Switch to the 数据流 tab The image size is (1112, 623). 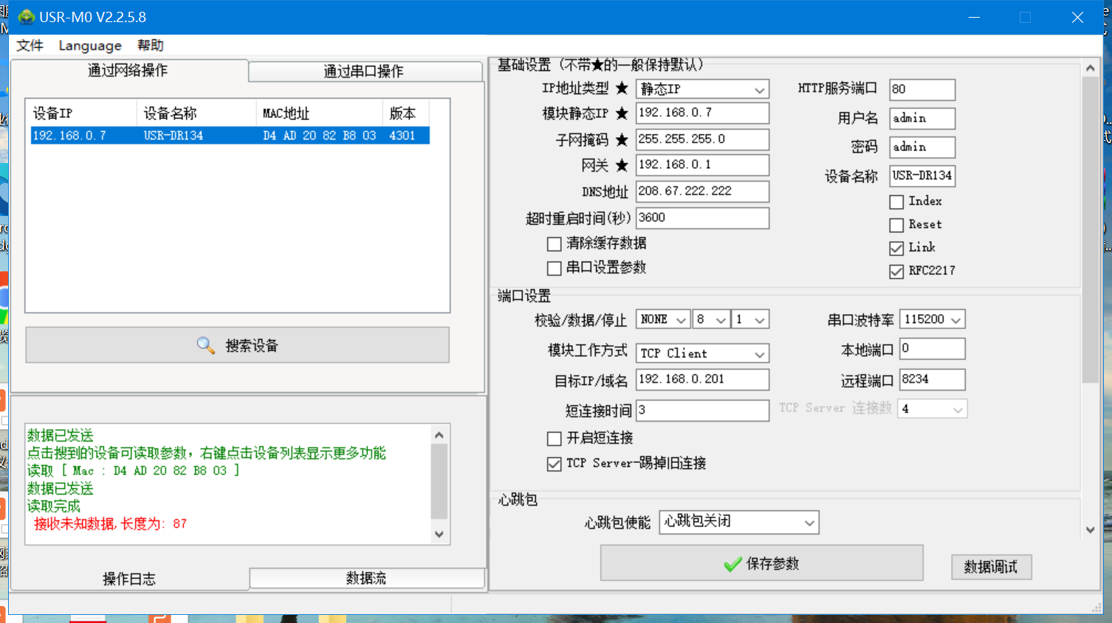(x=366, y=579)
